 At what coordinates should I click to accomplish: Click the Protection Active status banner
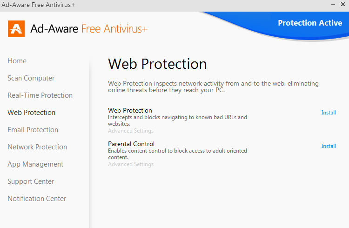(310, 23)
